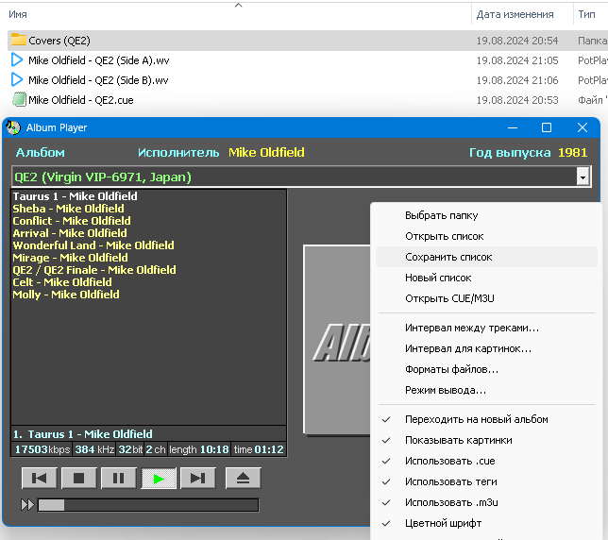
Task: Pause playback with the pause button
Action: coord(119,478)
